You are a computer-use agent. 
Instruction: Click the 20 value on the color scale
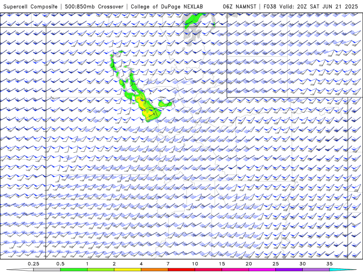click(x=249, y=264)
